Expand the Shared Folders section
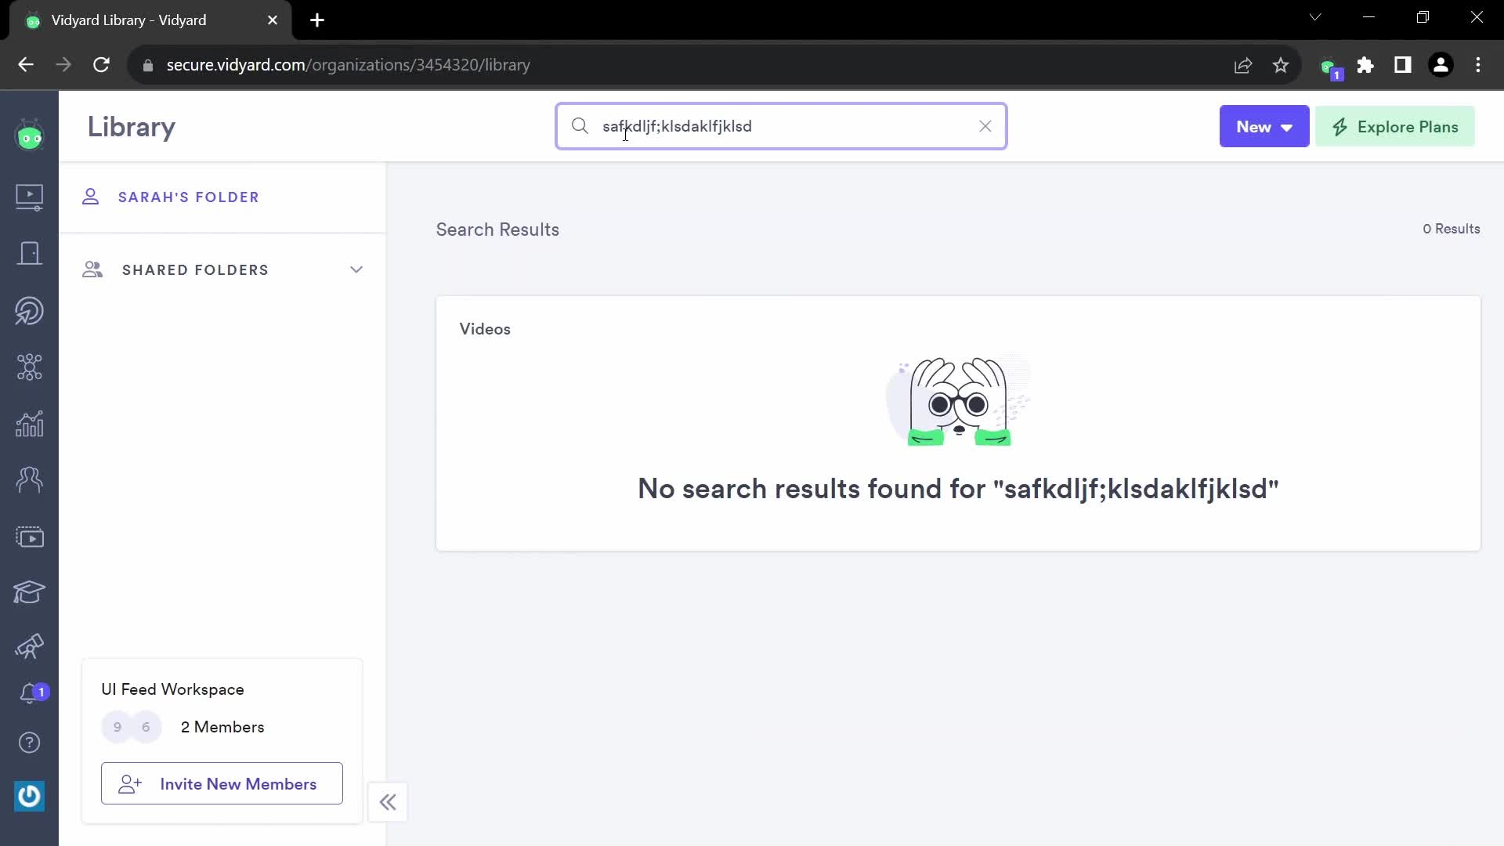Screen dimensions: 1504x846 point(356,269)
